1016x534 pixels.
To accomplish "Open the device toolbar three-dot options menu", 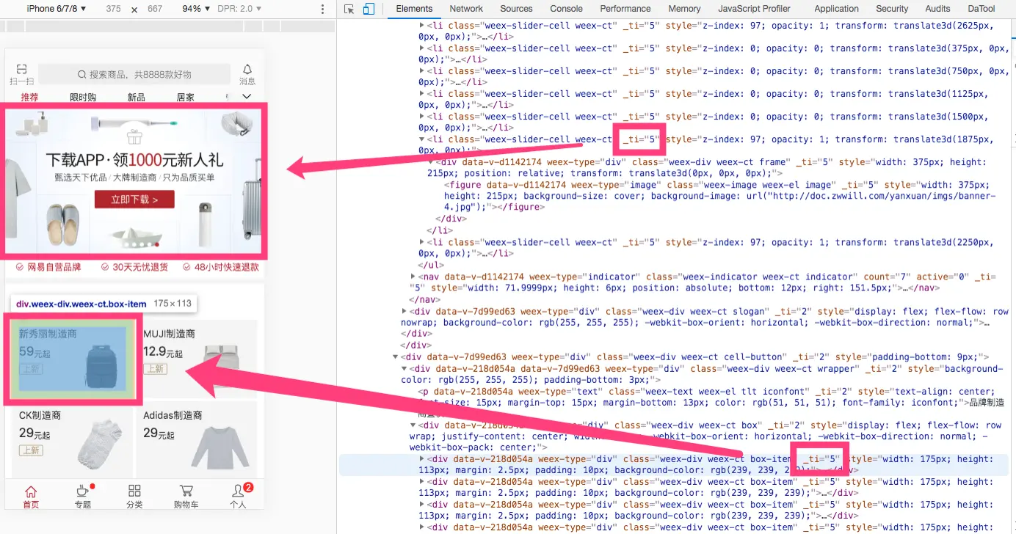I will [x=323, y=9].
